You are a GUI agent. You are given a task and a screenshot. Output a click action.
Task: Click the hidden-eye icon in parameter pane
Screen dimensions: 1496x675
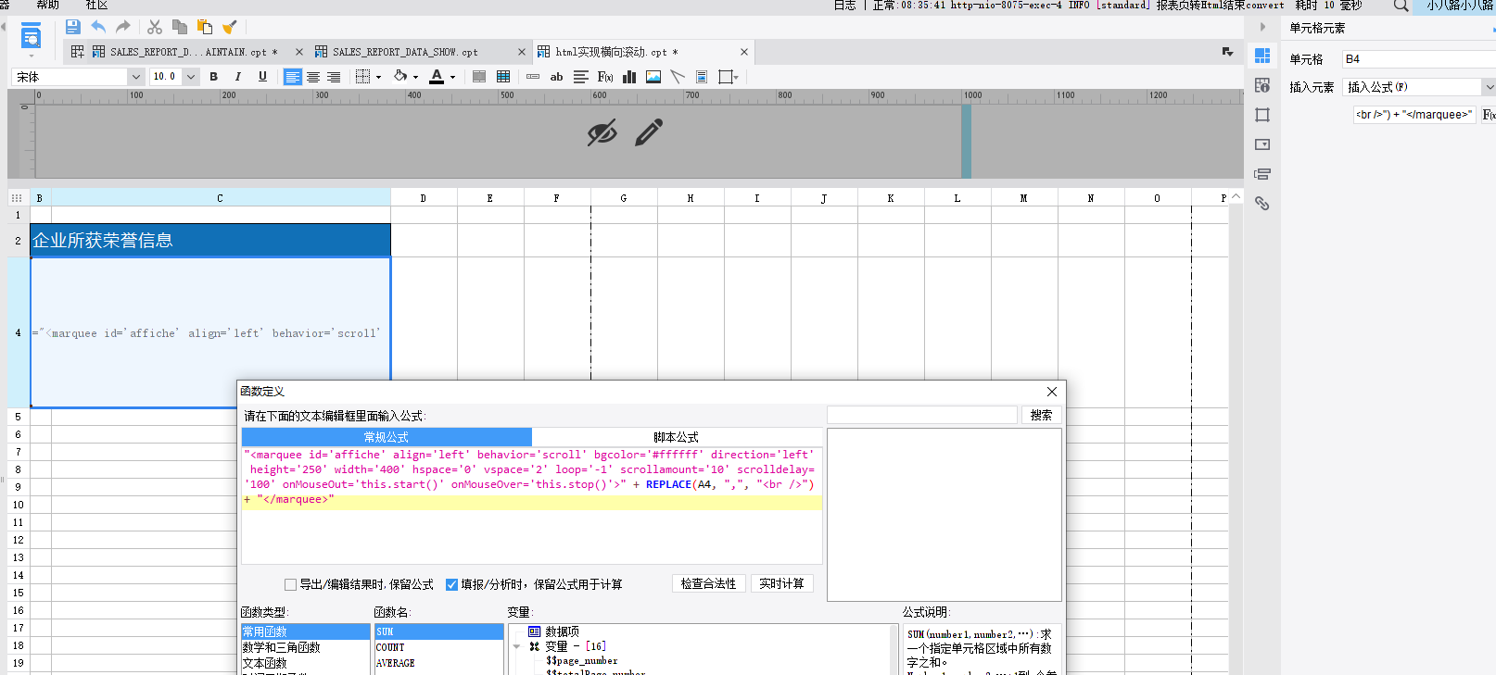tap(602, 132)
